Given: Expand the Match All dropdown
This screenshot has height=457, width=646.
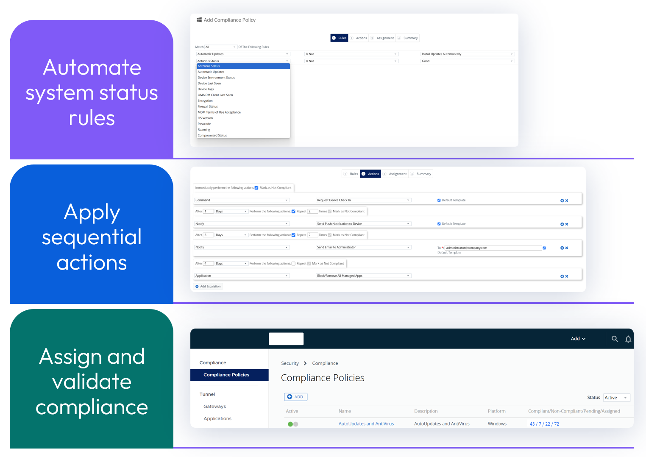Looking at the screenshot, I should (x=220, y=47).
